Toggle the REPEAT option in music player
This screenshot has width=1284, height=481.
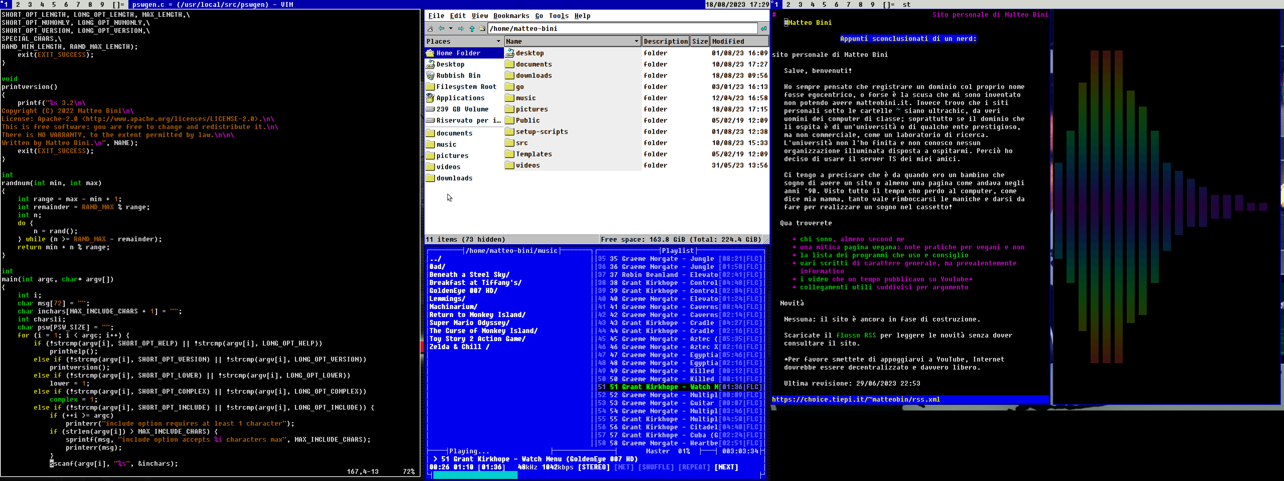coord(693,467)
